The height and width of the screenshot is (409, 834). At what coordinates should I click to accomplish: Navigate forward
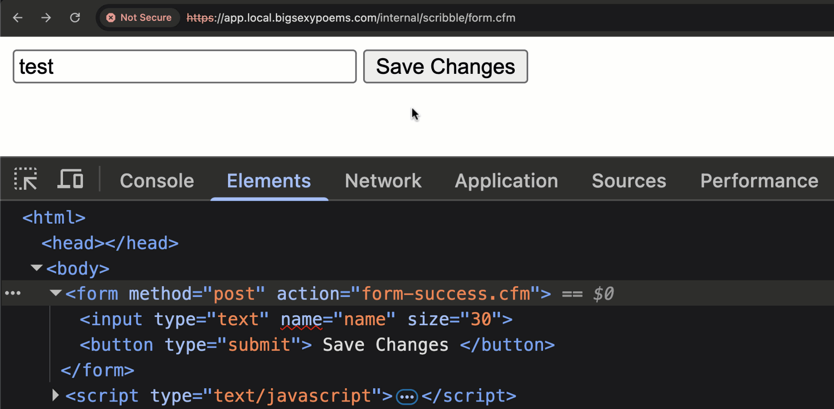(x=46, y=17)
